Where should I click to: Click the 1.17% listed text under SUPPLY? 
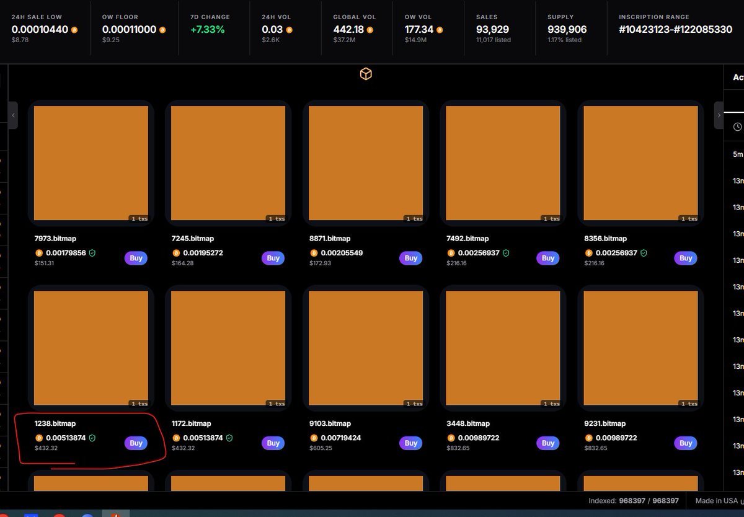pyautogui.click(x=564, y=40)
